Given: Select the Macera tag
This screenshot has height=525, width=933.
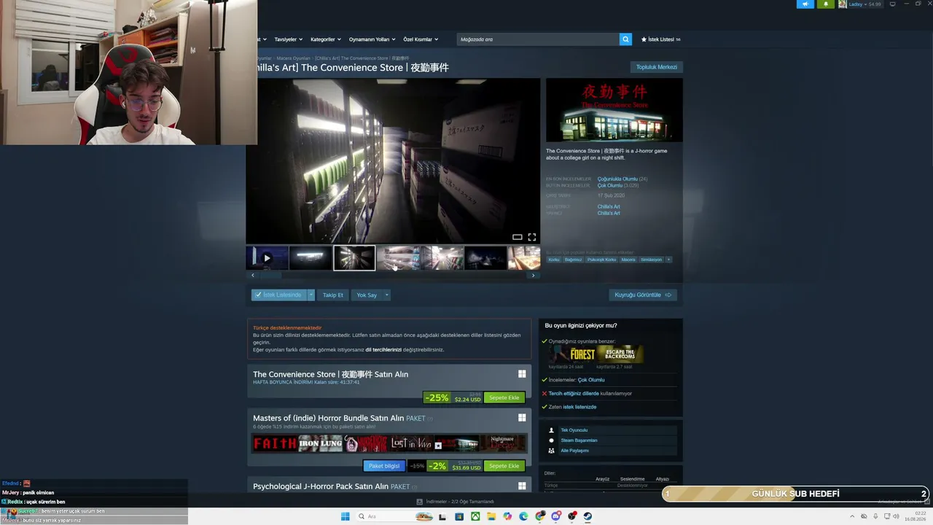Looking at the screenshot, I should coord(628,260).
